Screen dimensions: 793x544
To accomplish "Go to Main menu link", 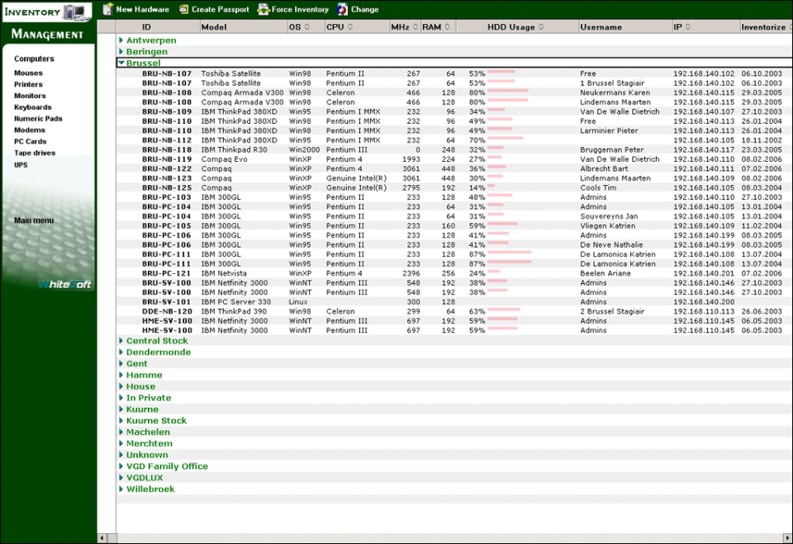I will pos(34,220).
